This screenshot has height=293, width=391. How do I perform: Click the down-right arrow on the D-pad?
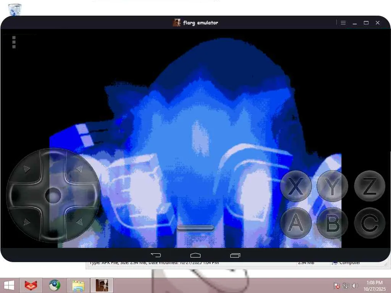pos(79,222)
